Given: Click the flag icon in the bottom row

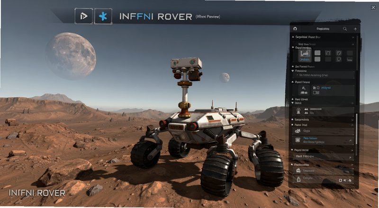Looking at the screenshot, I should [345, 180].
